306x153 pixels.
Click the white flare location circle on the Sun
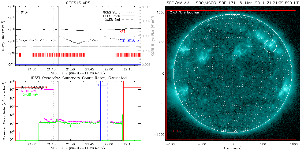270,46
